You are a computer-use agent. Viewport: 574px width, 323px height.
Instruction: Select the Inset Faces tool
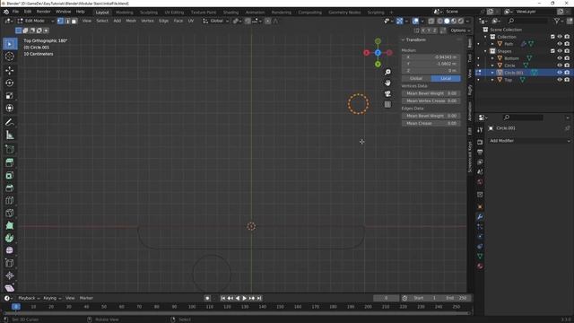(10, 176)
